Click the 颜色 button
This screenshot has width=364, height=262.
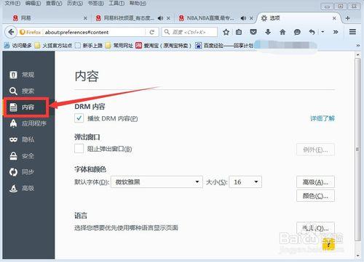coord(315,196)
